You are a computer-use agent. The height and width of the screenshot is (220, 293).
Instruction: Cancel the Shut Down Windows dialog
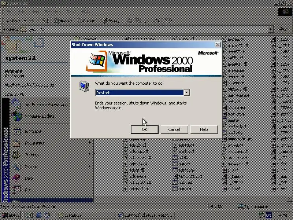tap(174, 129)
